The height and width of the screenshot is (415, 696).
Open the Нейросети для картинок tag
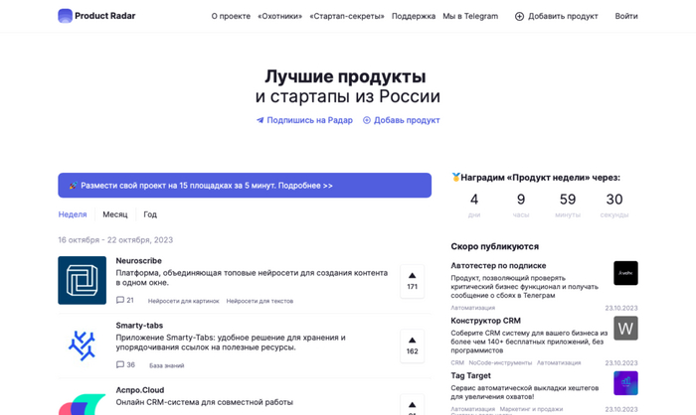(x=183, y=301)
